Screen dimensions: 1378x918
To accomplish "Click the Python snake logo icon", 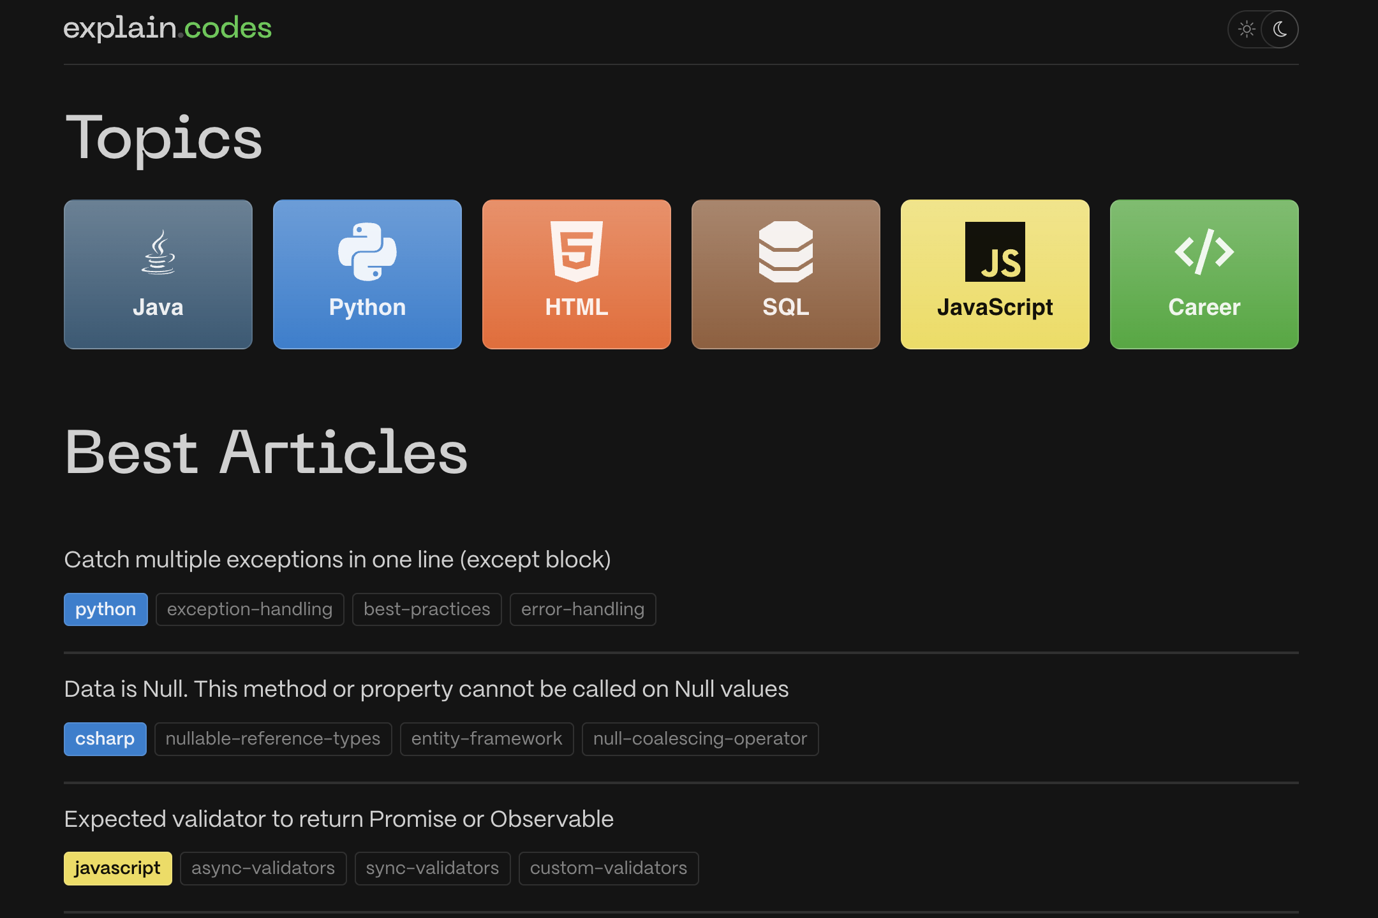I will (367, 252).
